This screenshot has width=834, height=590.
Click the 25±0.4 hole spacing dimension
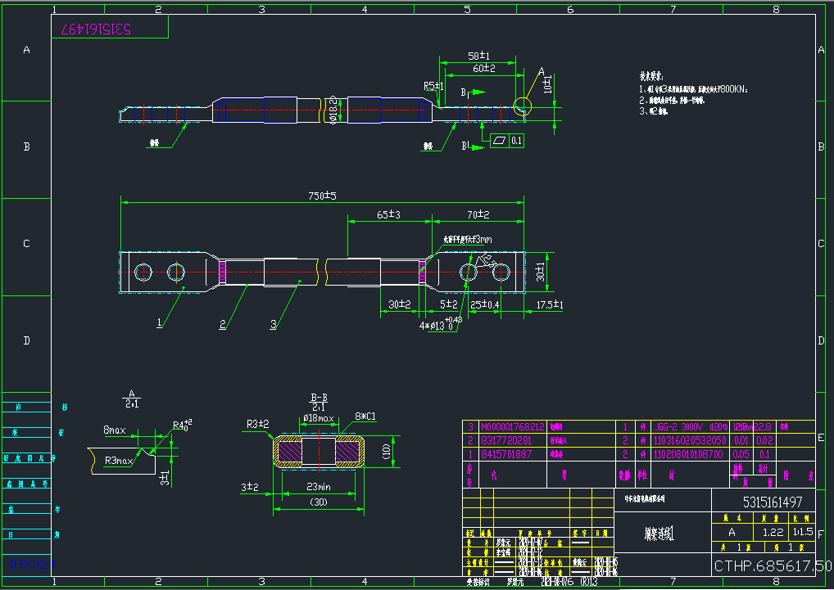485,304
